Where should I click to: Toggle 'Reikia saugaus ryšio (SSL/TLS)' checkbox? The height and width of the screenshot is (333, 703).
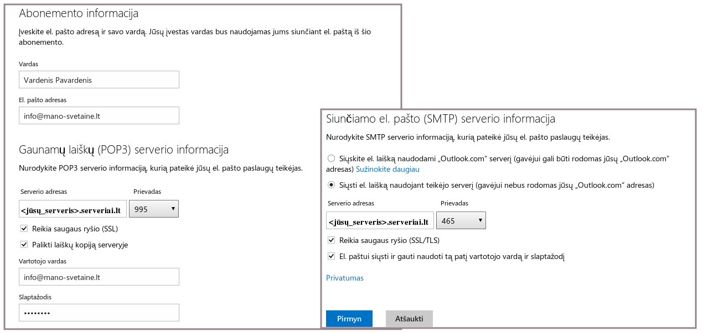coord(331,240)
